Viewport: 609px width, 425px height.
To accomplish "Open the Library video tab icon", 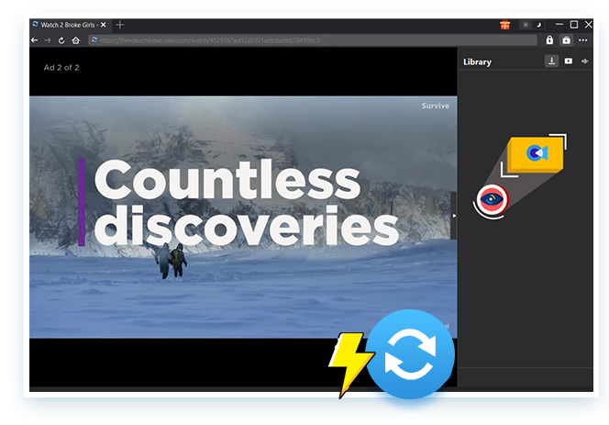I will tap(569, 62).
